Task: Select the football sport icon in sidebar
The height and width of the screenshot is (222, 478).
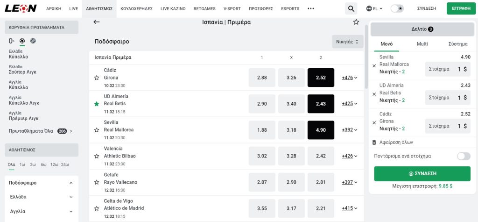Action: [x=22, y=41]
